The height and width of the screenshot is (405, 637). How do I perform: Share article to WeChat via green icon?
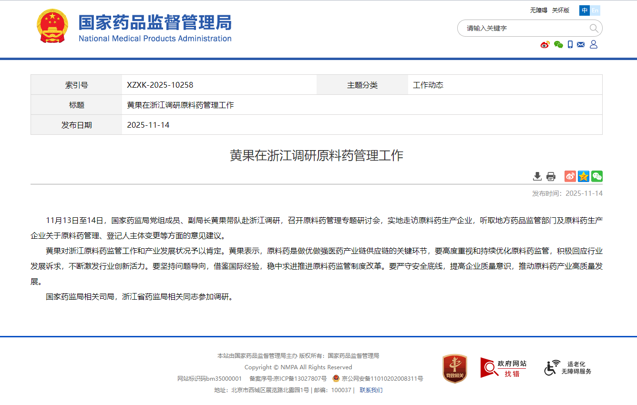(597, 176)
